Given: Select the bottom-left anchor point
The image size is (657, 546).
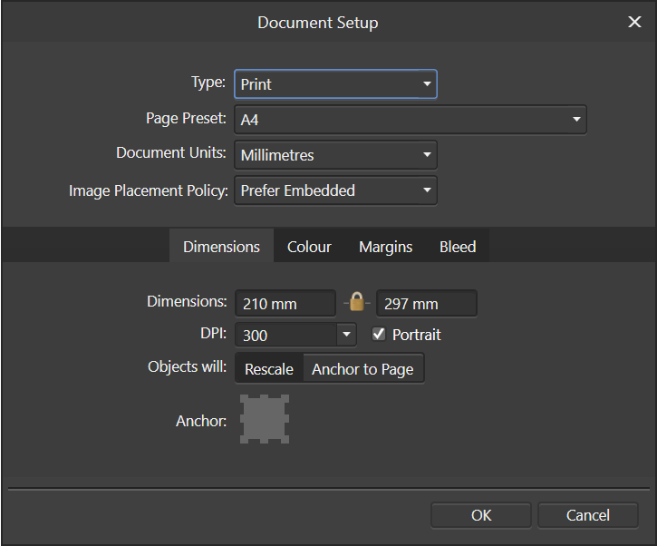Looking at the screenshot, I should [x=244, y=439].
